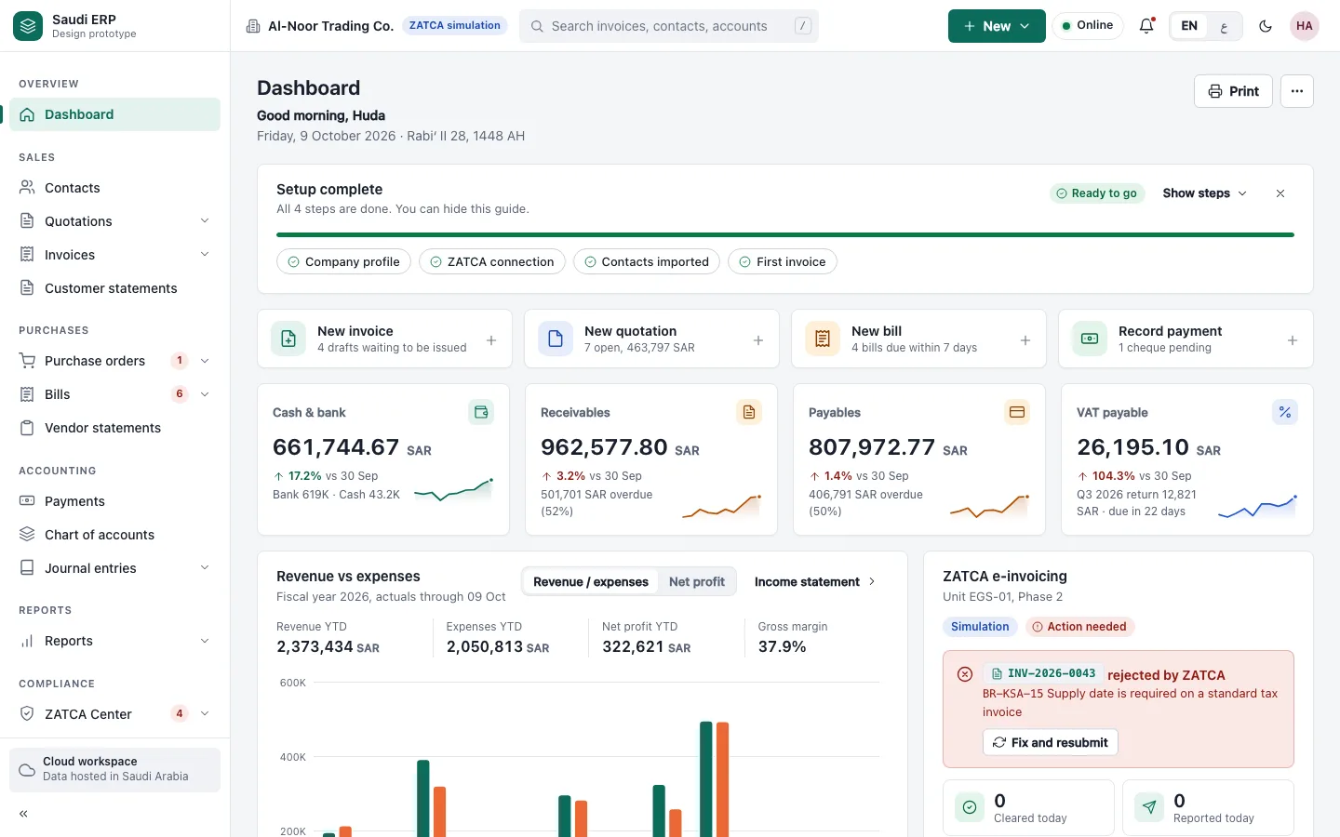Viewport: 1340px width, 837px height.
Task: Click the Print button
Action: 1233,91
